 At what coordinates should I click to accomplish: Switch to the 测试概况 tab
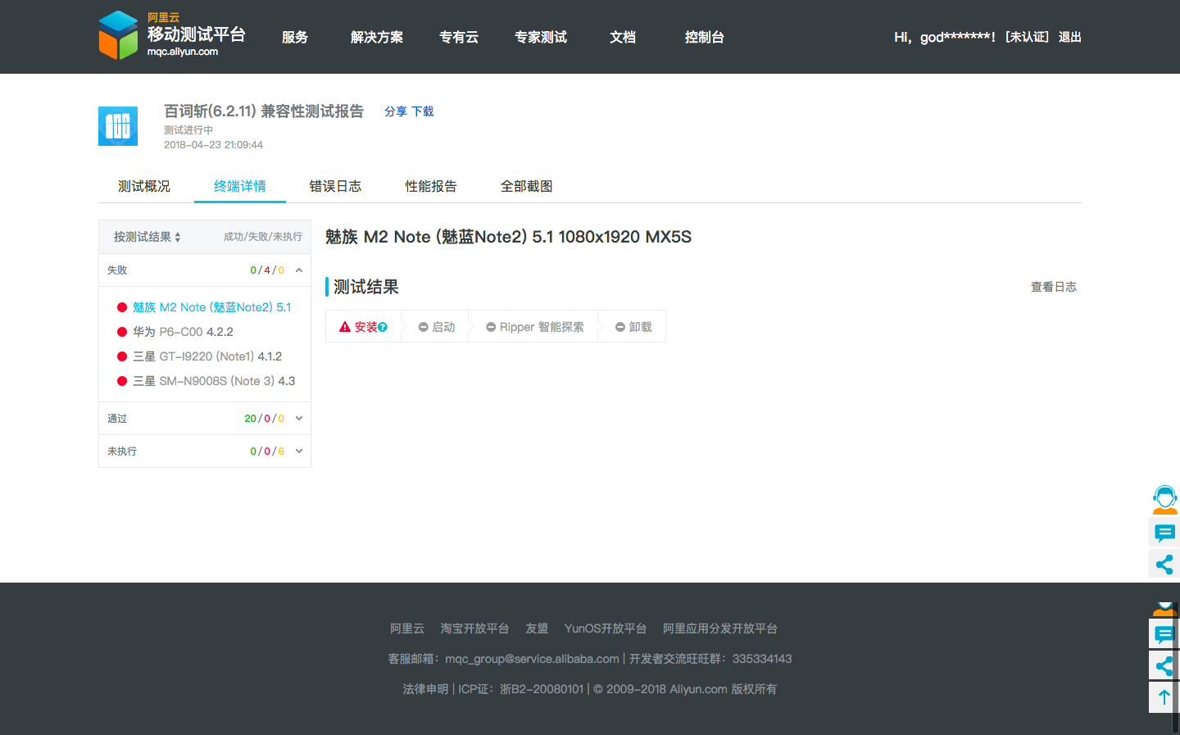(144, 186)
